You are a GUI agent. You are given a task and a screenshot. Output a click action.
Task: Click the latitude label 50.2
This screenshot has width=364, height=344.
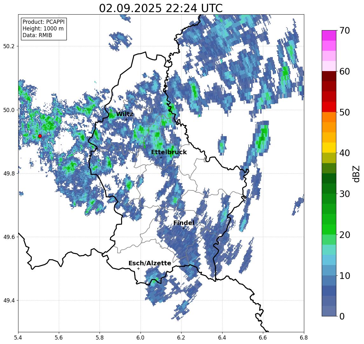(9, 46)
